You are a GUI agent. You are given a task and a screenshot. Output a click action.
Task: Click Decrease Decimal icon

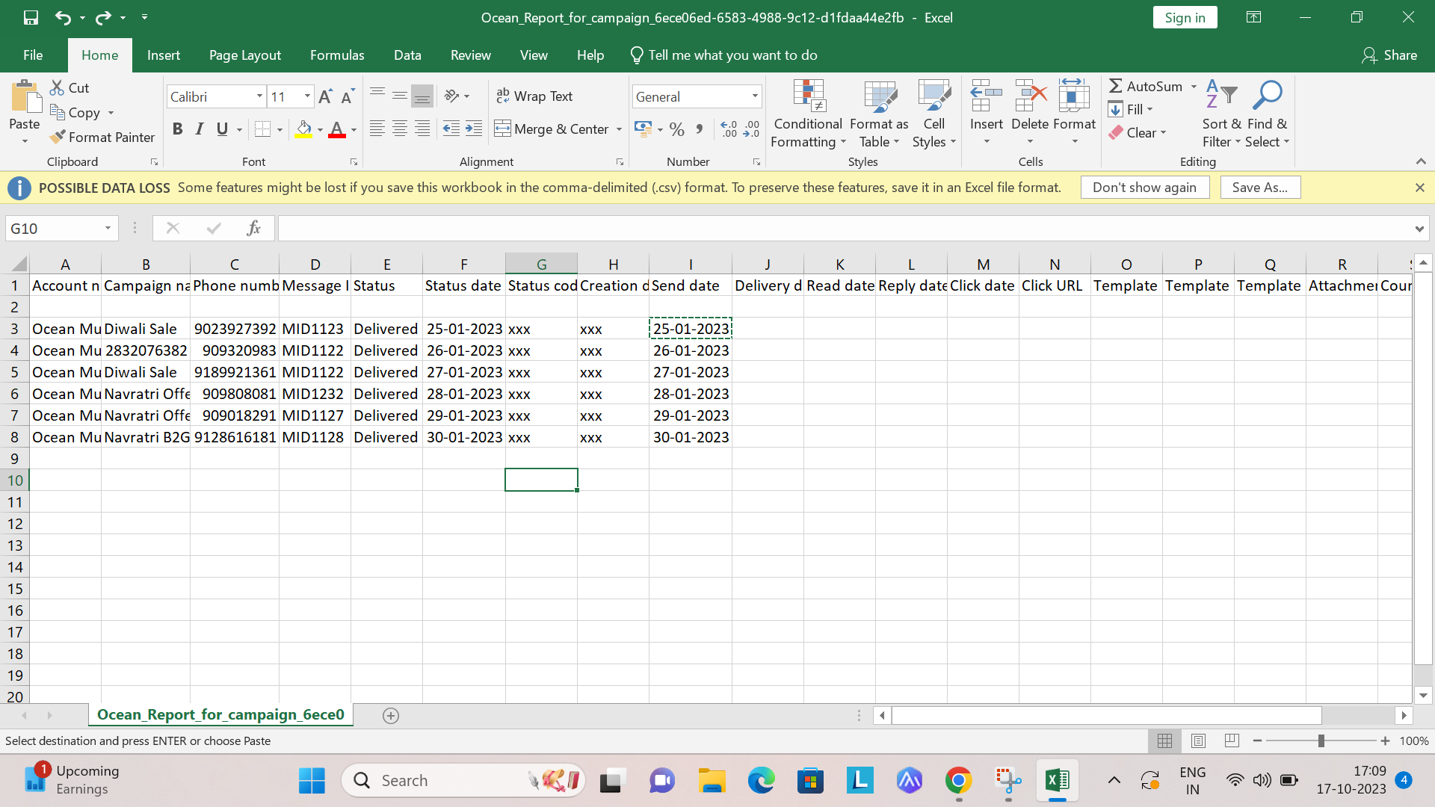tap(752, 129)
